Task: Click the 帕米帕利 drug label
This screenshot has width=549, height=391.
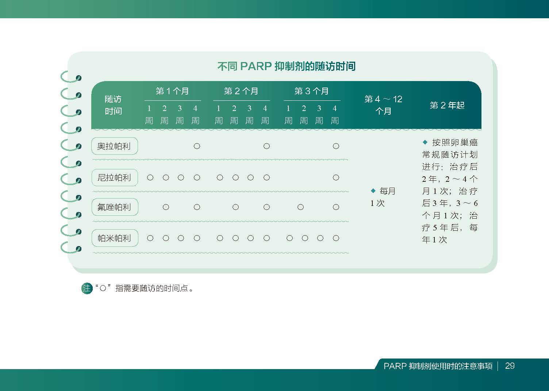Action: pos(114,238)
